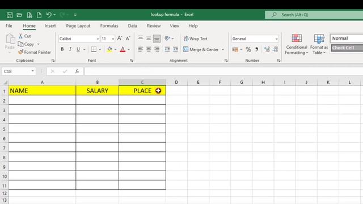This screenshot has width=363, height=204.
Task: Click the Cut scissors icon
Action: 20,36
